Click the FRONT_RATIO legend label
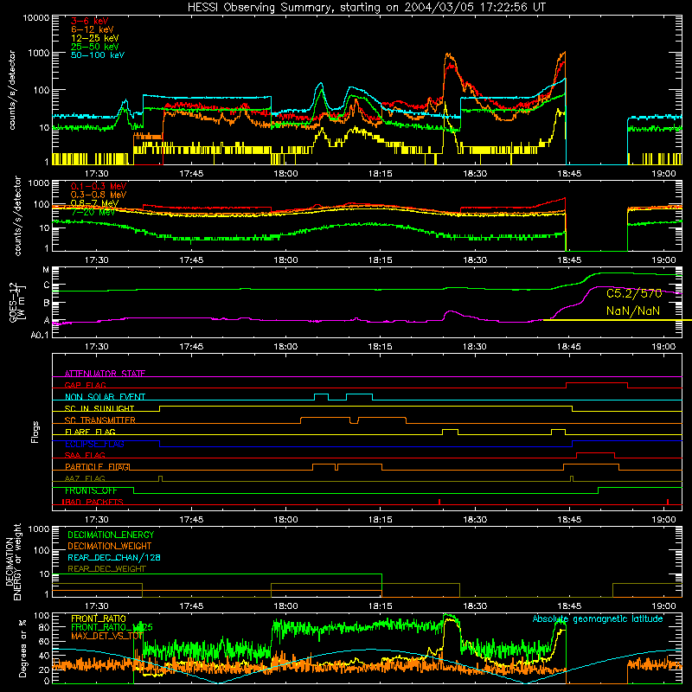This screenshot has width=692, height=692. coord(99,618)
